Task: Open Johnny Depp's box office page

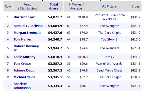Action: (24, 70)
